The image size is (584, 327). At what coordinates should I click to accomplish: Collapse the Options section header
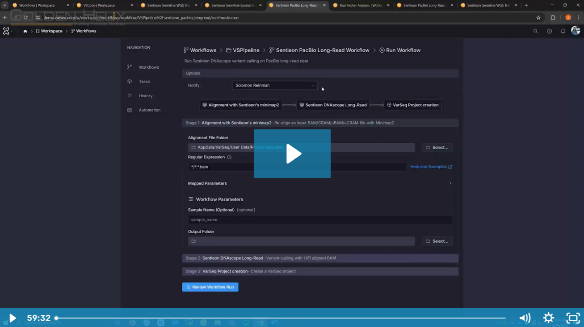(320, 73)
